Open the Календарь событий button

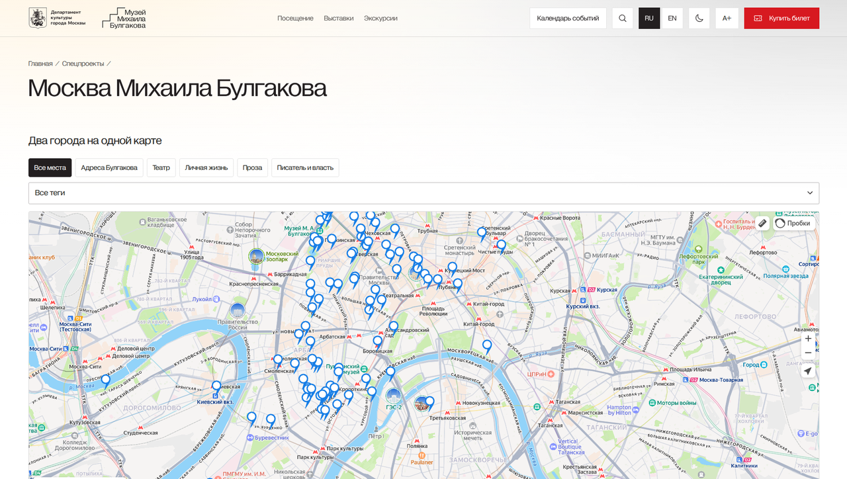pos(568,19)
